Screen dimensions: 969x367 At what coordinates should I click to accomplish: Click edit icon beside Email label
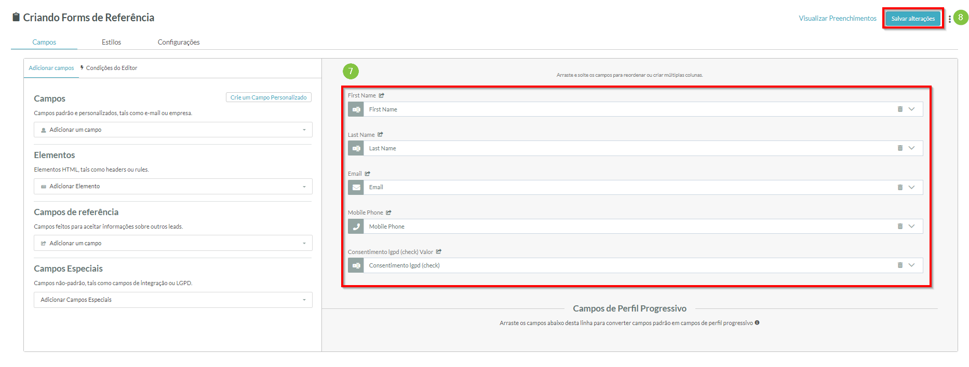coord(368,174)
